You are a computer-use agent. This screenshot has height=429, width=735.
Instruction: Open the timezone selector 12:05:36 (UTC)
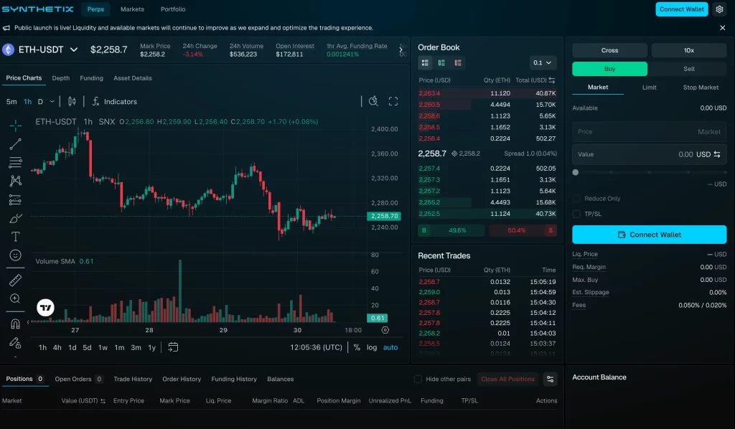click(x=316, y=347)
